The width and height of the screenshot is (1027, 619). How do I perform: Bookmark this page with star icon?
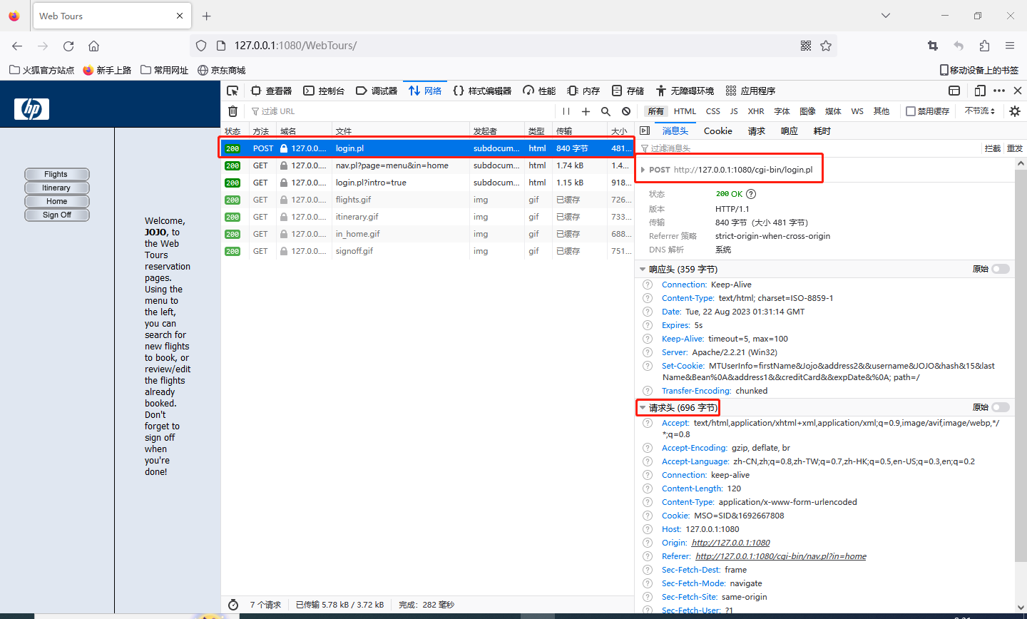point(826,46)
